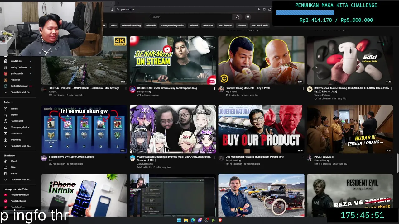
Task: Open Discord from the taskbar
Action: coord(199,220)
